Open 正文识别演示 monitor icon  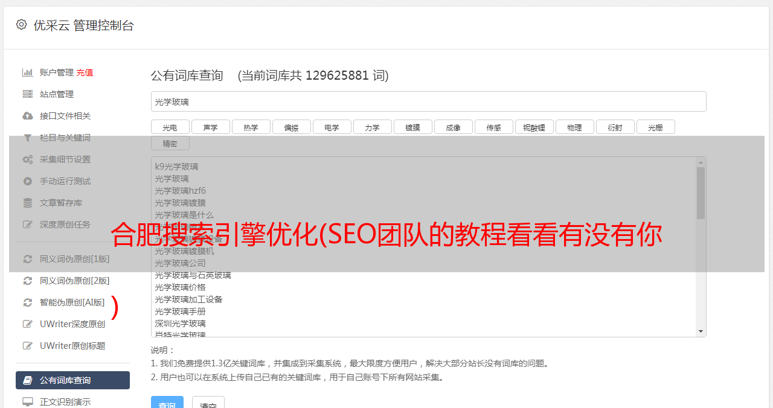pos(27,402)
